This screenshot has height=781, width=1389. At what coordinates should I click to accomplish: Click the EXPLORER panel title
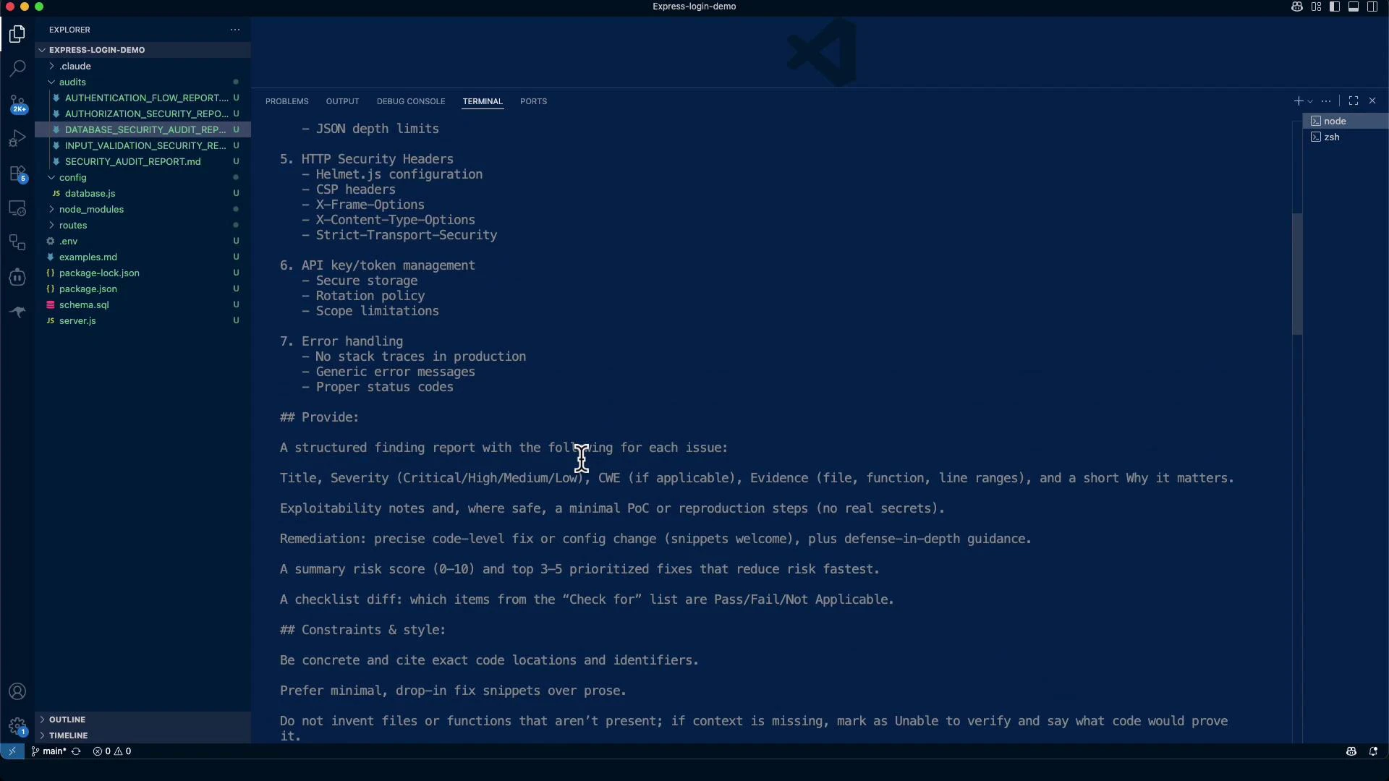pyautogui.click(x=69, y=30)
